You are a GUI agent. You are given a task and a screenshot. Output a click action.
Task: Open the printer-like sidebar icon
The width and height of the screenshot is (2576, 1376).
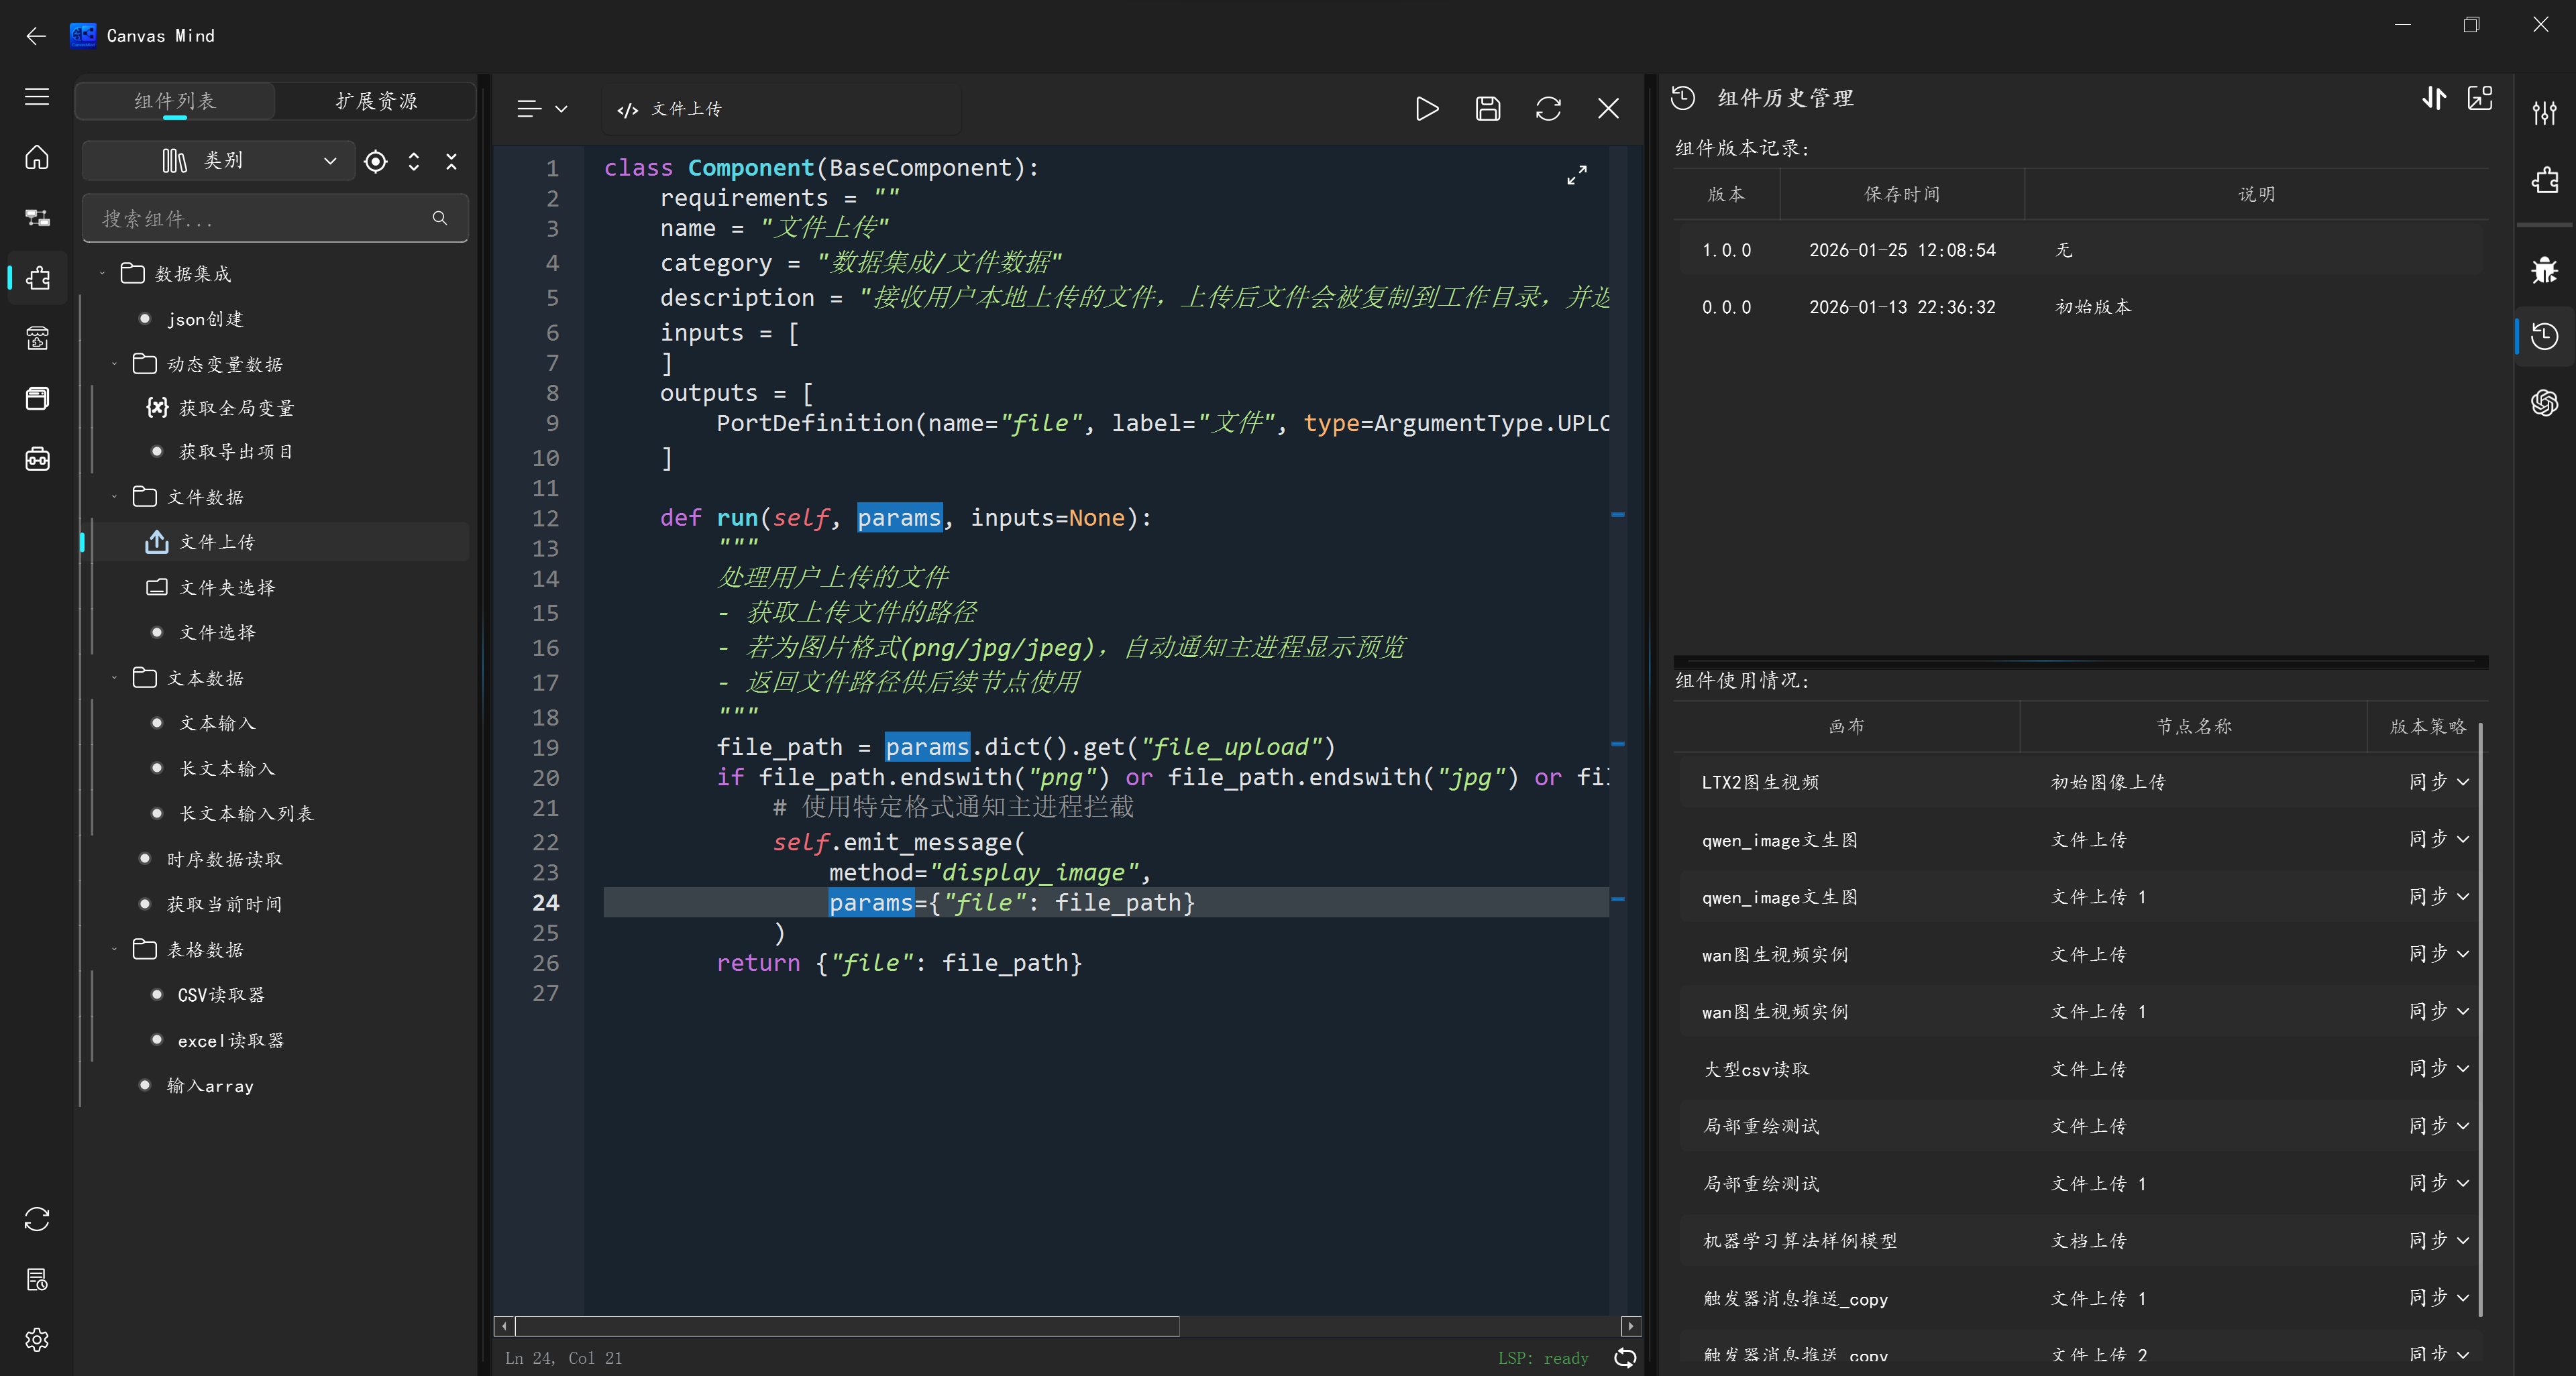[x=37, y=338]
